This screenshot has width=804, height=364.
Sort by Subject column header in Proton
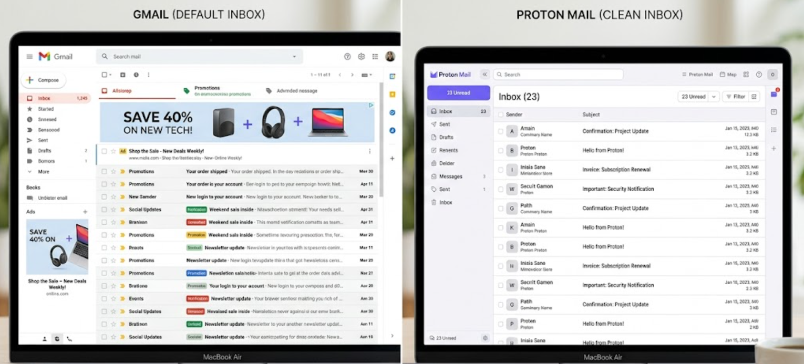tap(591, 115)
